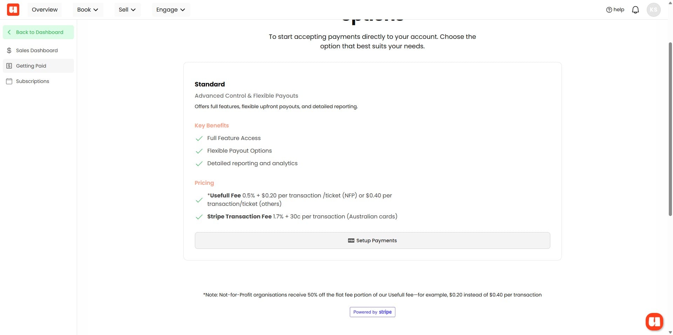Expand the Engage dropdown menu
Image resolution: width=673 pixels, height=335 pixels.
coord(171,10)
